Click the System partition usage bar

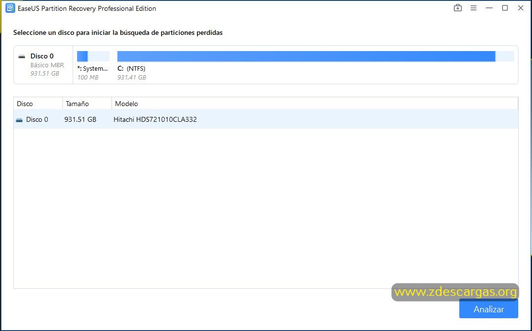(x=93, y=56)
